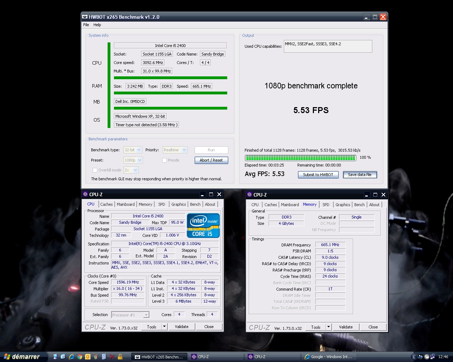This screenshot has width=453, height=362.
Task: Open the Help menu in HWBOT
Action: pyautogui.click(x=97, y=25)
